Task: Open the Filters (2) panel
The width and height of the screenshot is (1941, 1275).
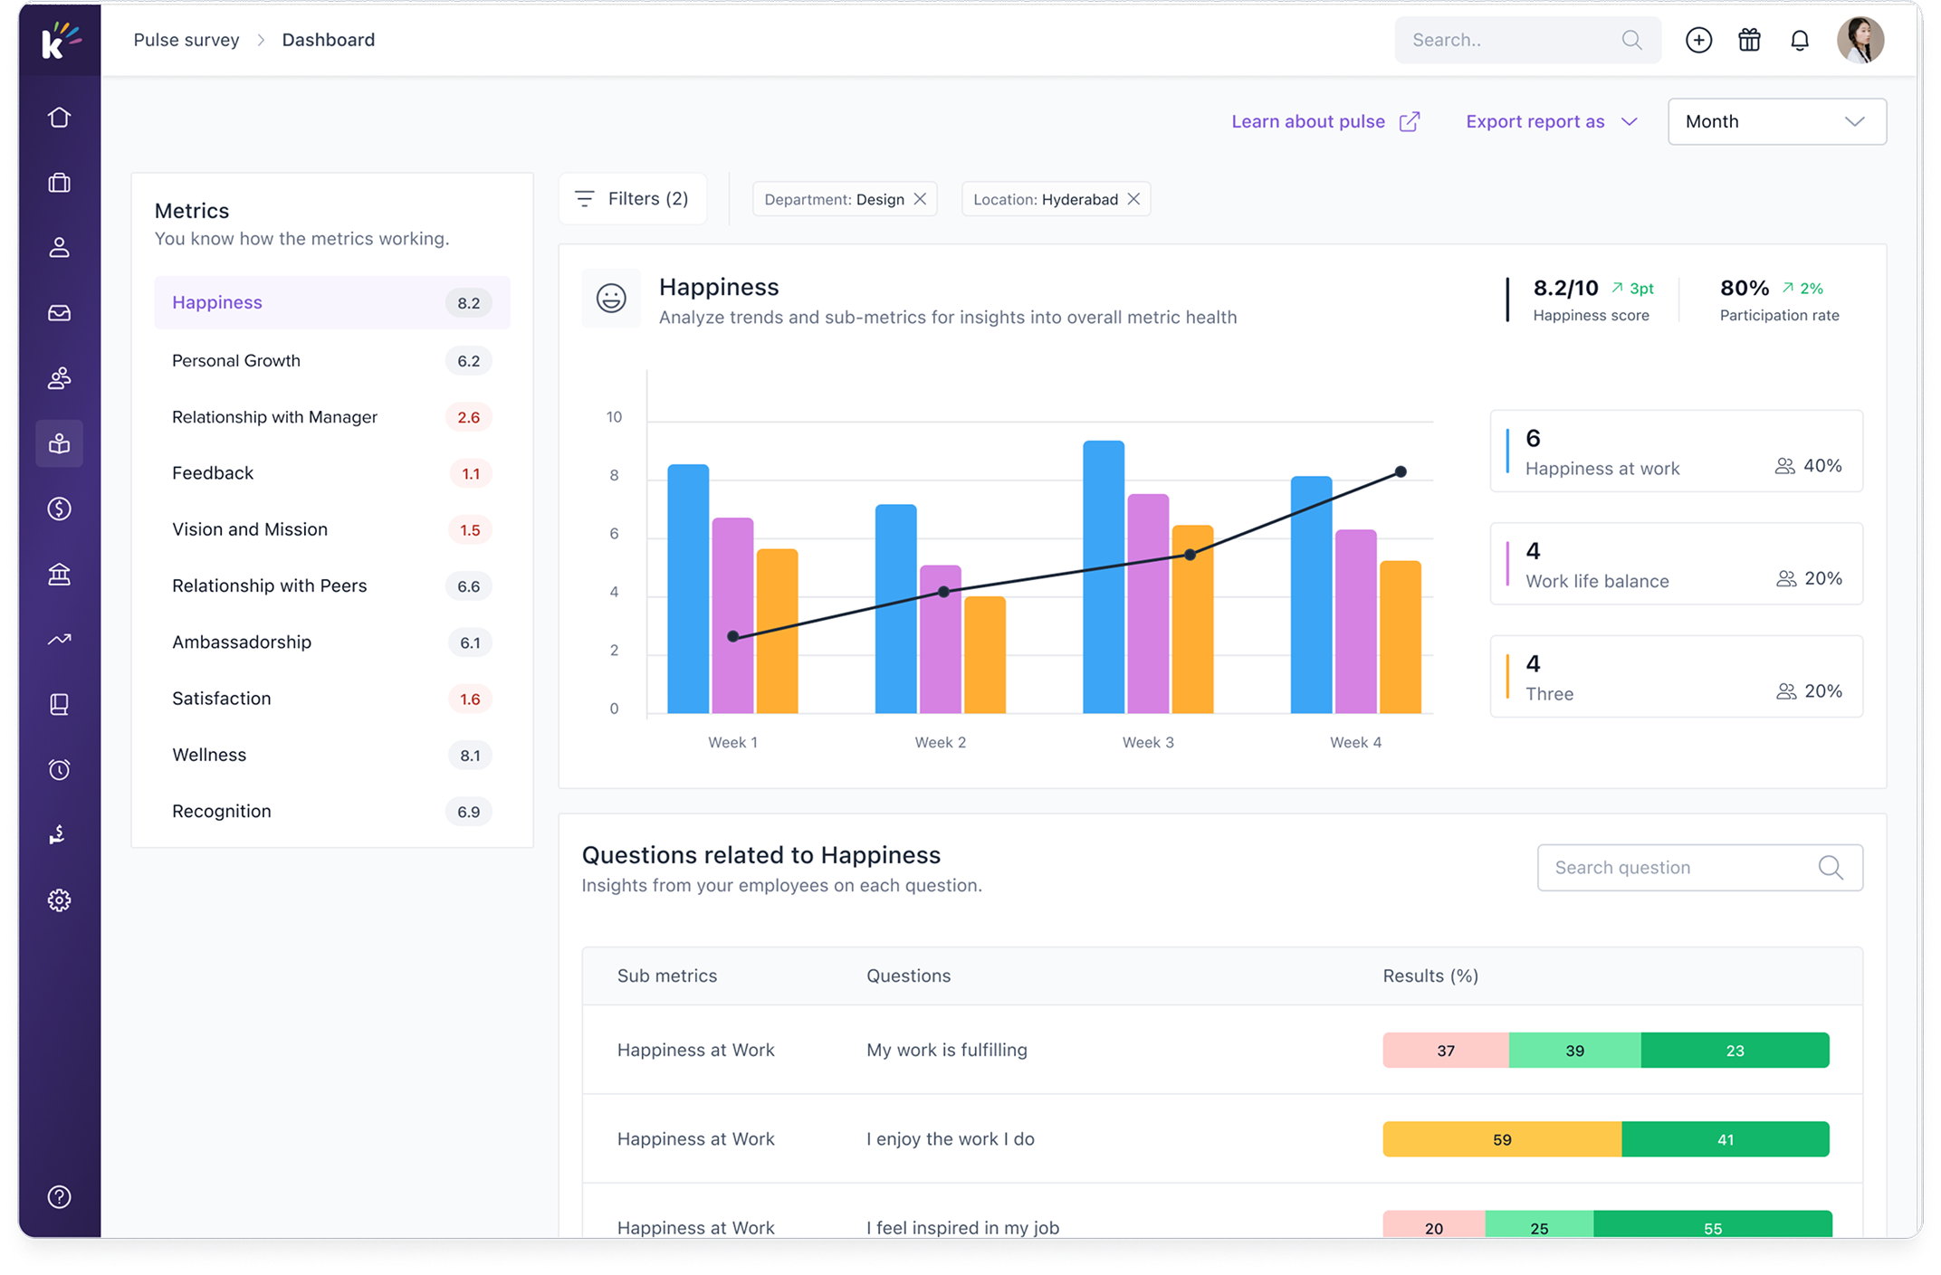Action: tap(632, 199)
